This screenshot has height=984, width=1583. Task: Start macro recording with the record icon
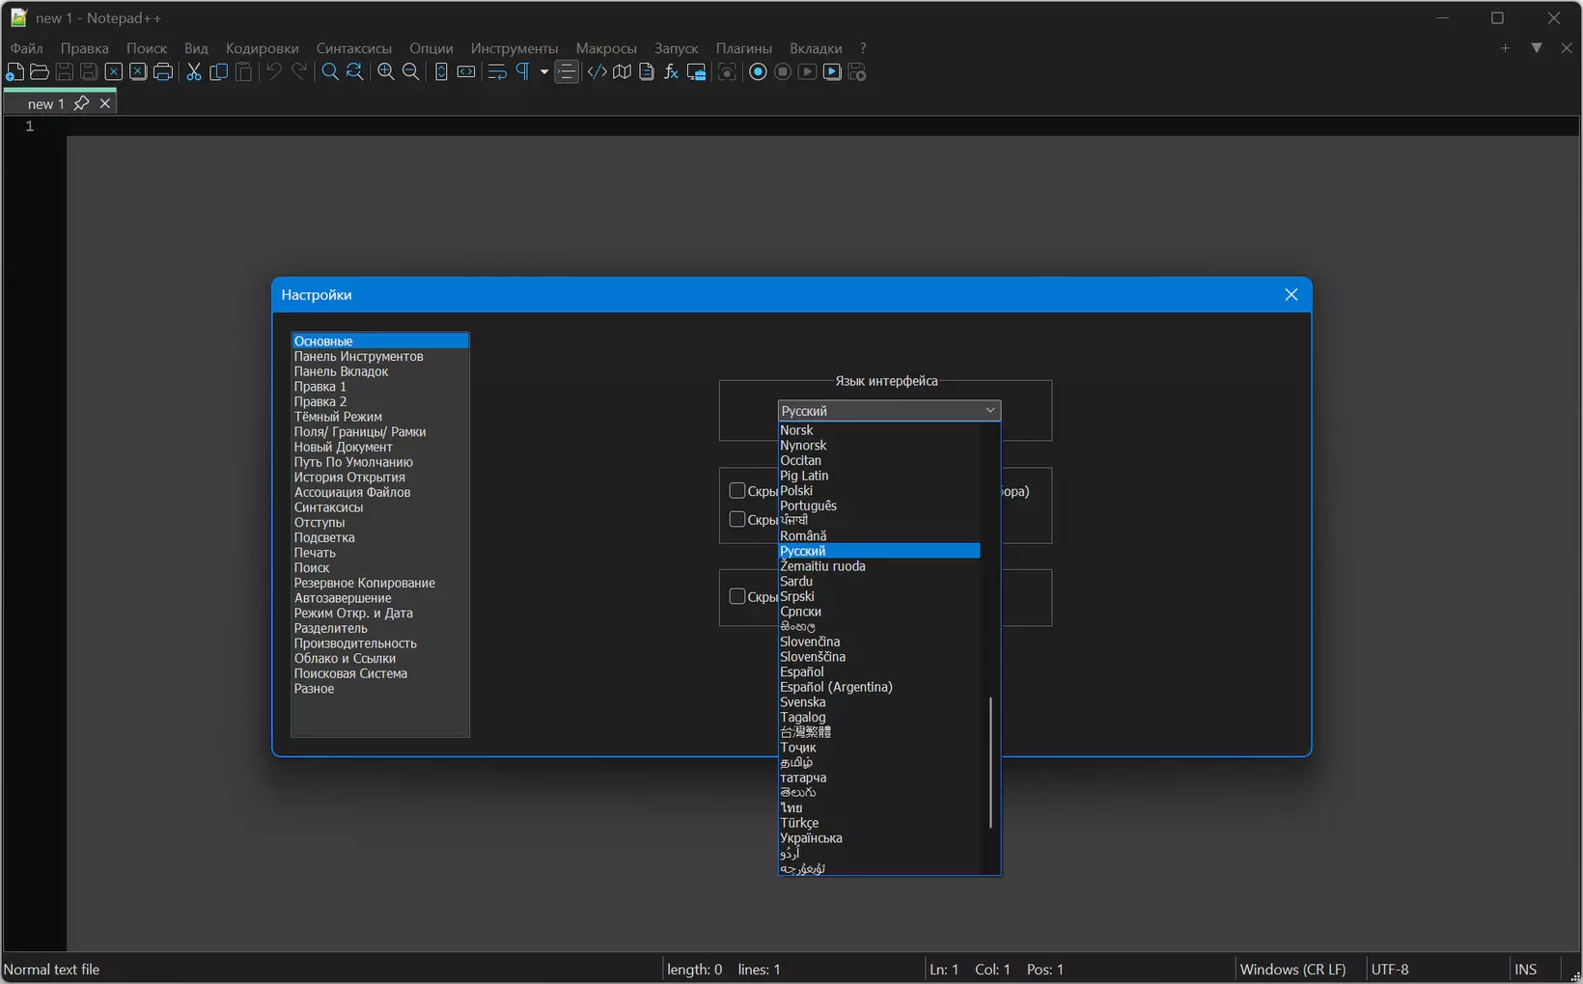758,72
